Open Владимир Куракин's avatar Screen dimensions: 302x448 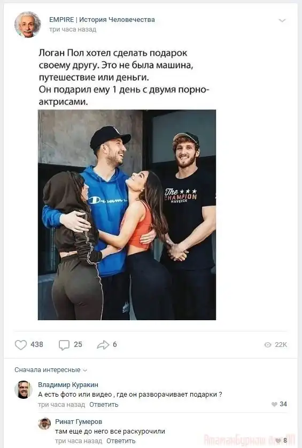click(x=24, y=389)
